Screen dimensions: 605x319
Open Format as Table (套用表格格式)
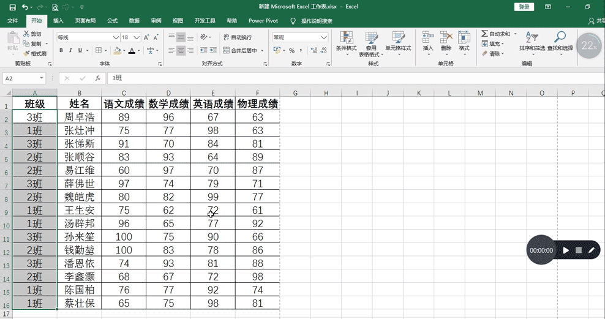(371, 44)
